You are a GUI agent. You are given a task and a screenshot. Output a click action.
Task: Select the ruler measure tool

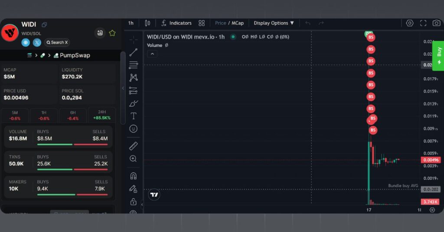[x=134, y=146]
